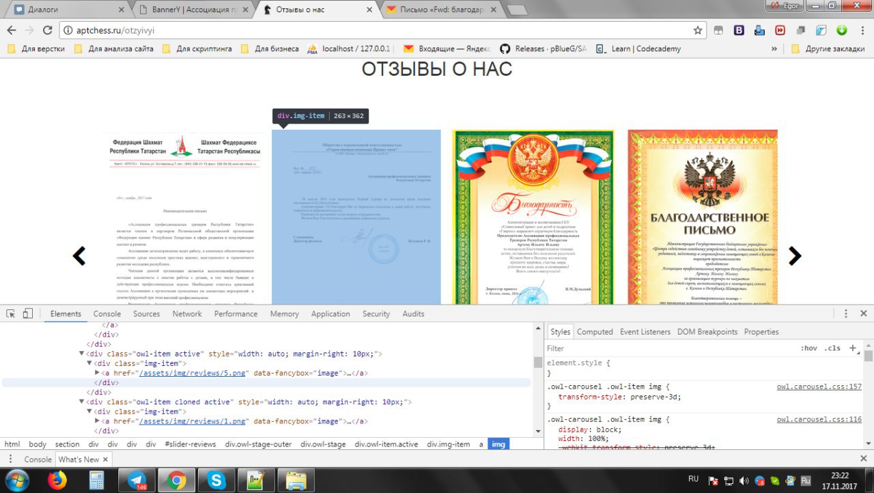
Task: Switch to the Диалоги browser tab
Action: [x=68, y=10]
